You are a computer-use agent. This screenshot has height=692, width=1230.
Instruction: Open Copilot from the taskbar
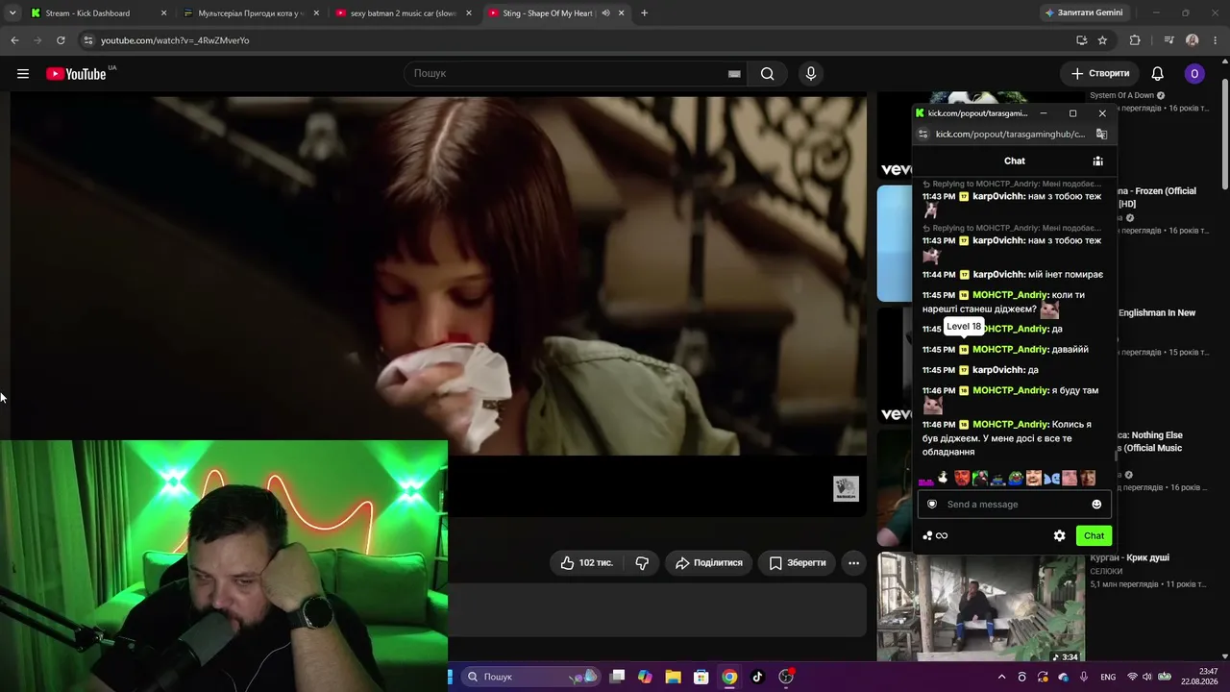[x=645, y=677]
